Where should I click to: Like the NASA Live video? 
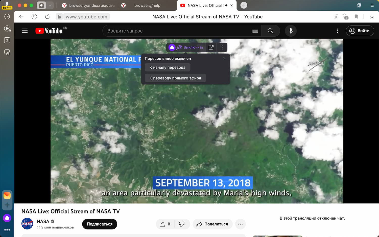point(165,224)
